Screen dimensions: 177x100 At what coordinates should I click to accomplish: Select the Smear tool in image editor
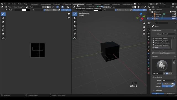[x=3, y=22]
